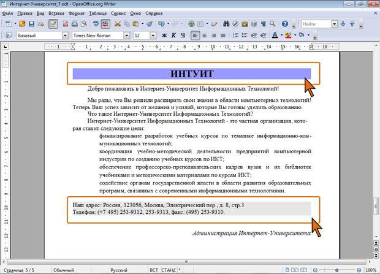Toggle italic К button
This screenshot has width=380, height=274.
click(173, 36)
